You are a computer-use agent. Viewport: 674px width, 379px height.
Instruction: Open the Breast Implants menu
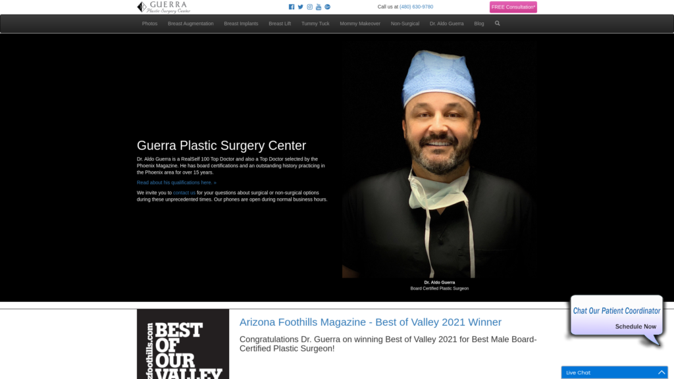[241, 24]
